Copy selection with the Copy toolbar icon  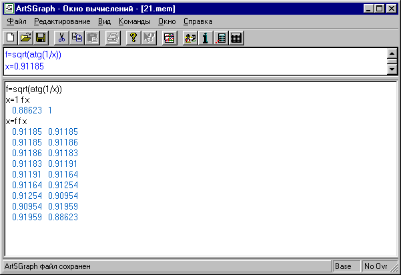point(76,37)
